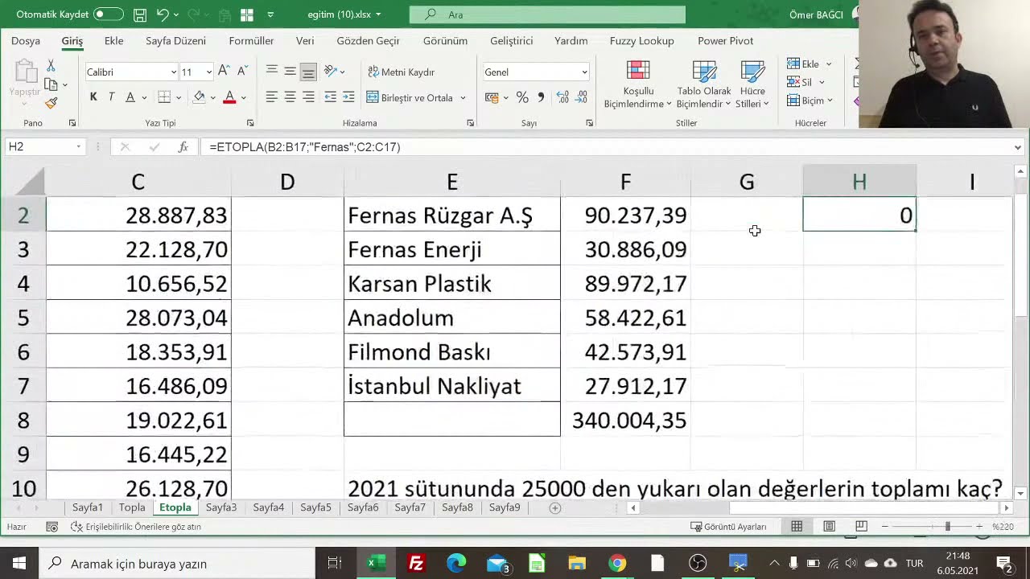Open Koşullu Biçimlendirme dropdown

coord(638,85)
